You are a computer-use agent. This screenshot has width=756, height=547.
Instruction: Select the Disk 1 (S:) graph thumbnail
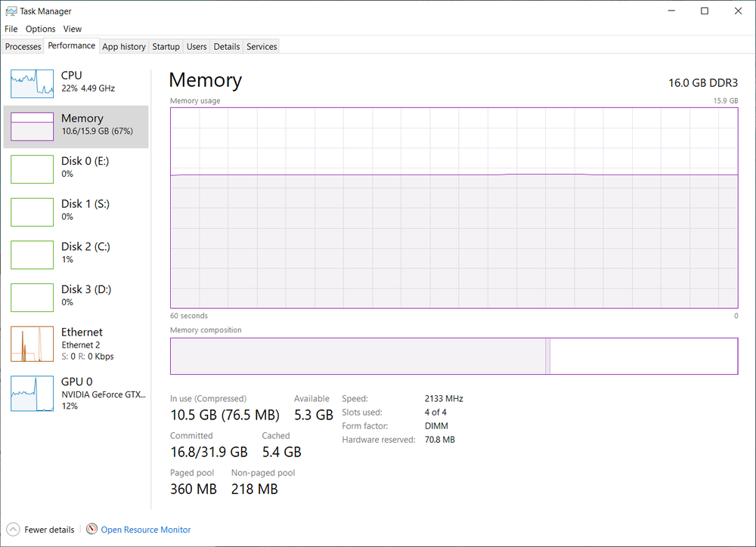coord(32,211)
